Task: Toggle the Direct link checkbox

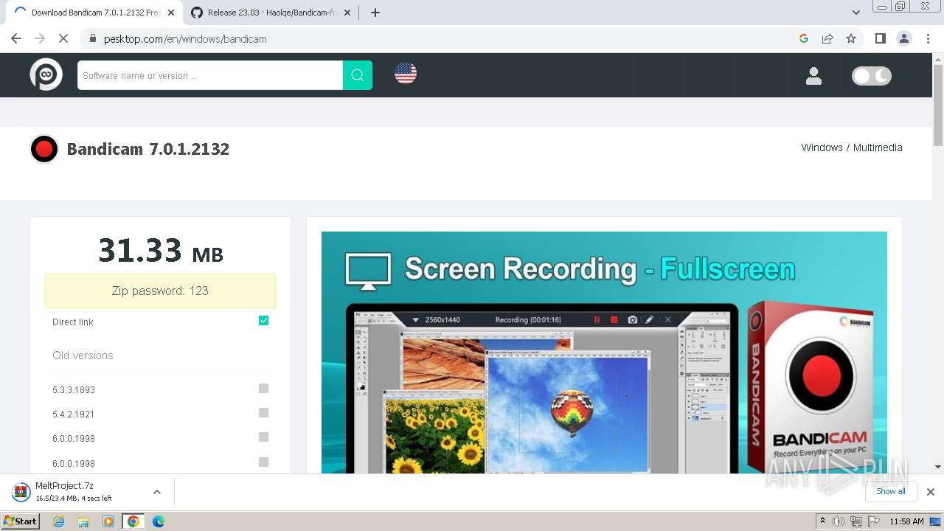Action: point(263,321)
